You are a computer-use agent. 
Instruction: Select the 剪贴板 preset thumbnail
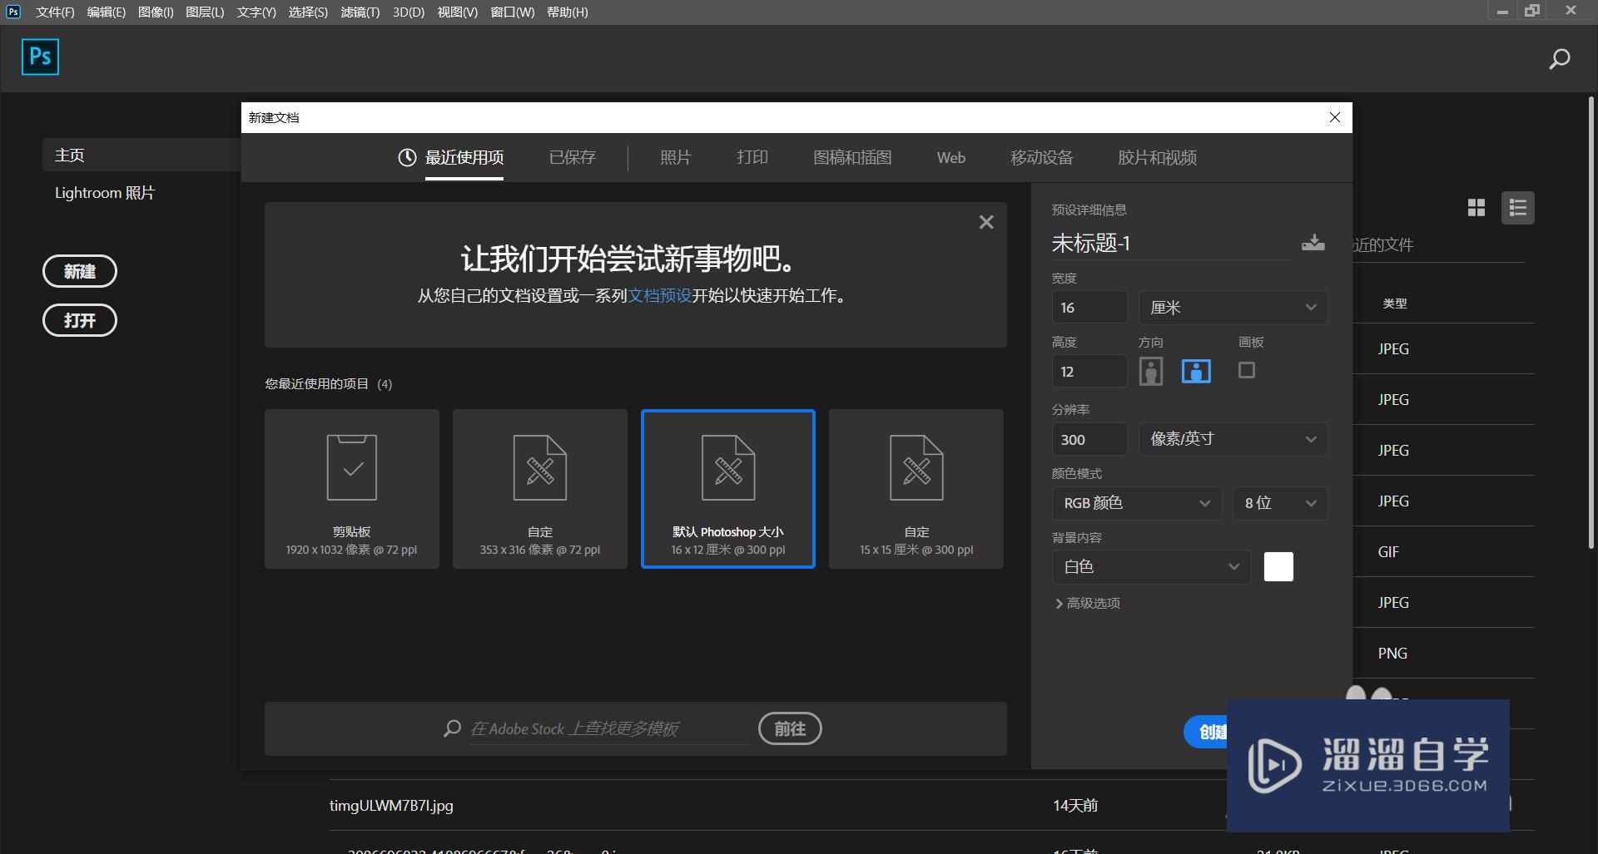point(352,489)
